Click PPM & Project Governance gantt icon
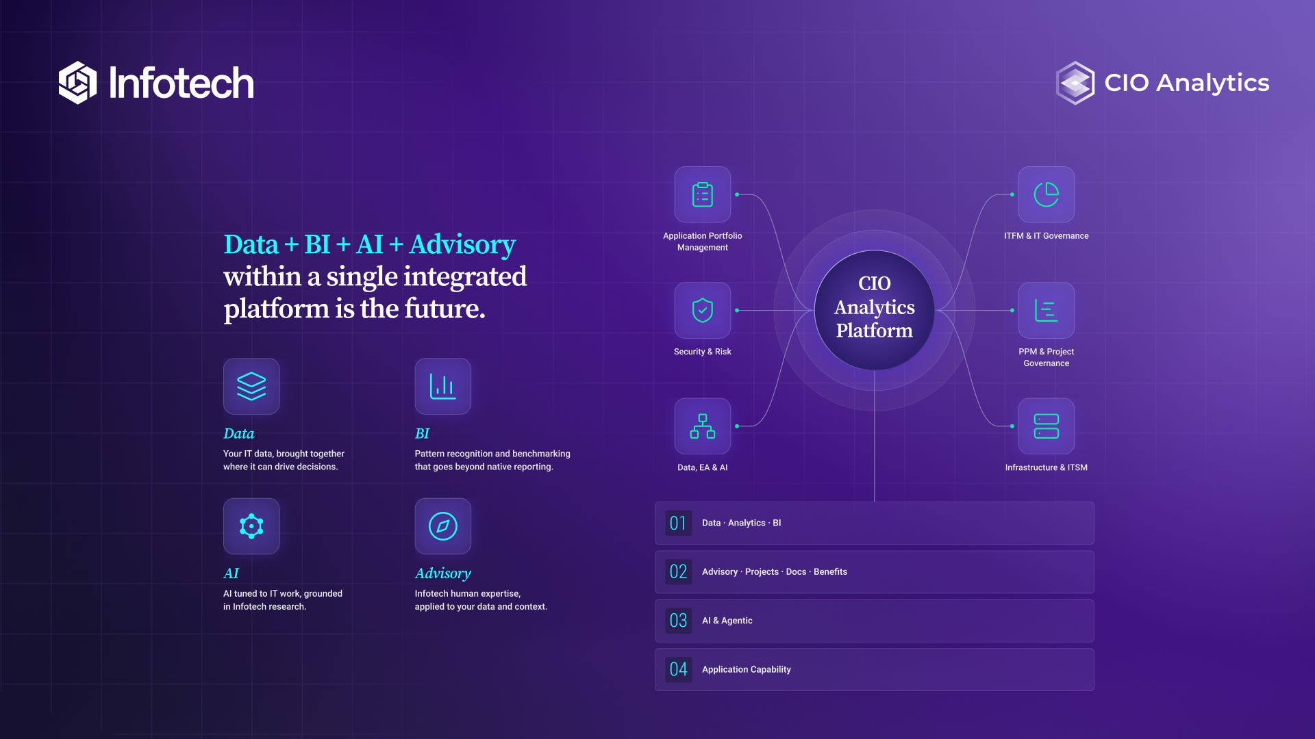 pos(1047,310)
